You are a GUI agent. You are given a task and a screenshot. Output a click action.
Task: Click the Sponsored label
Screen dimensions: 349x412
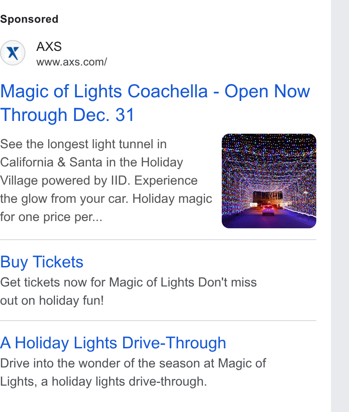pos(29,19)
